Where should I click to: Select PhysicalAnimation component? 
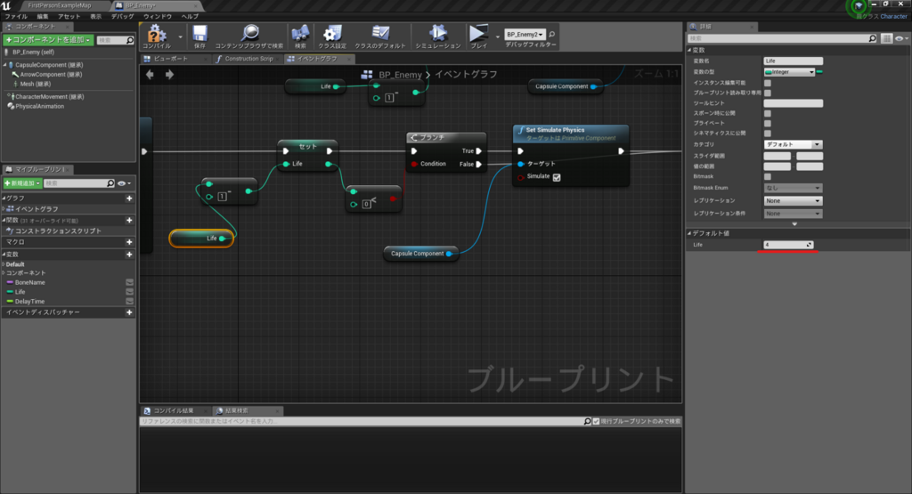coord(39,106)
